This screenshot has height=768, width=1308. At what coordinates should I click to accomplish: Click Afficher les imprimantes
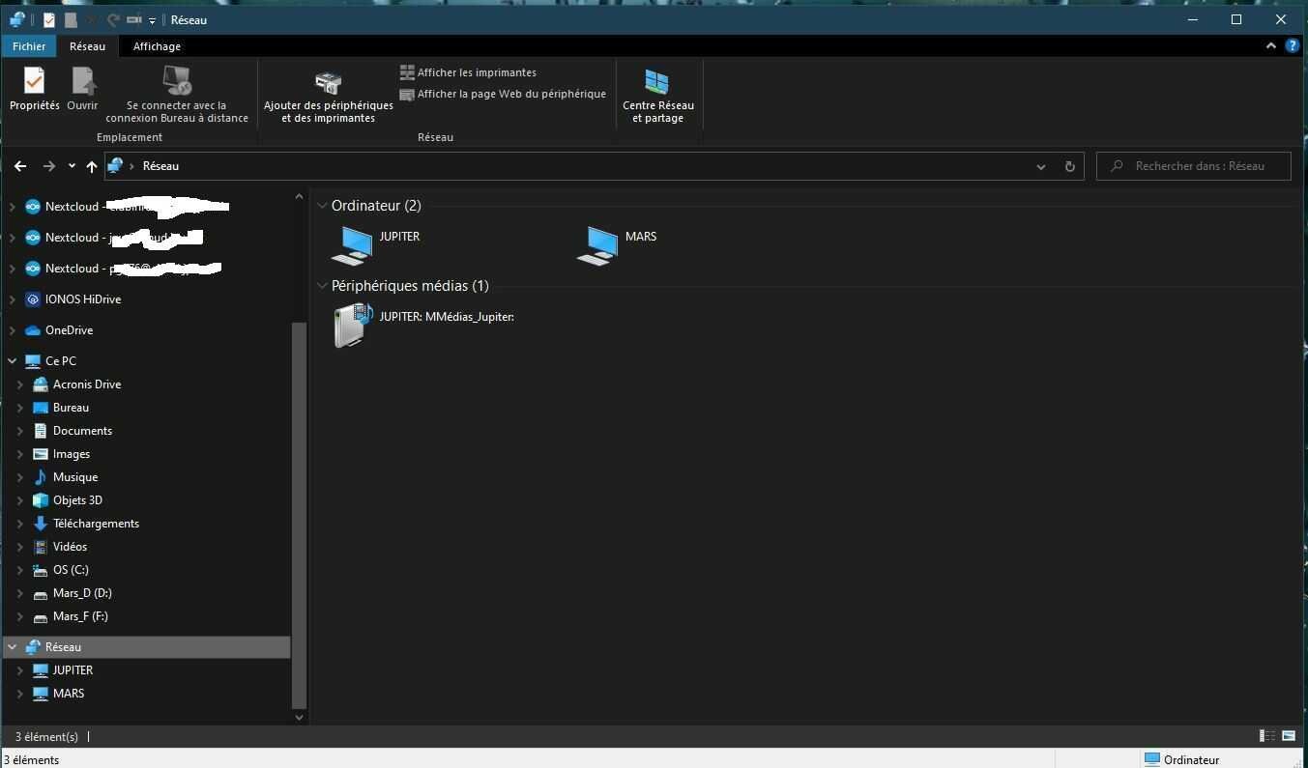point(468,72)
